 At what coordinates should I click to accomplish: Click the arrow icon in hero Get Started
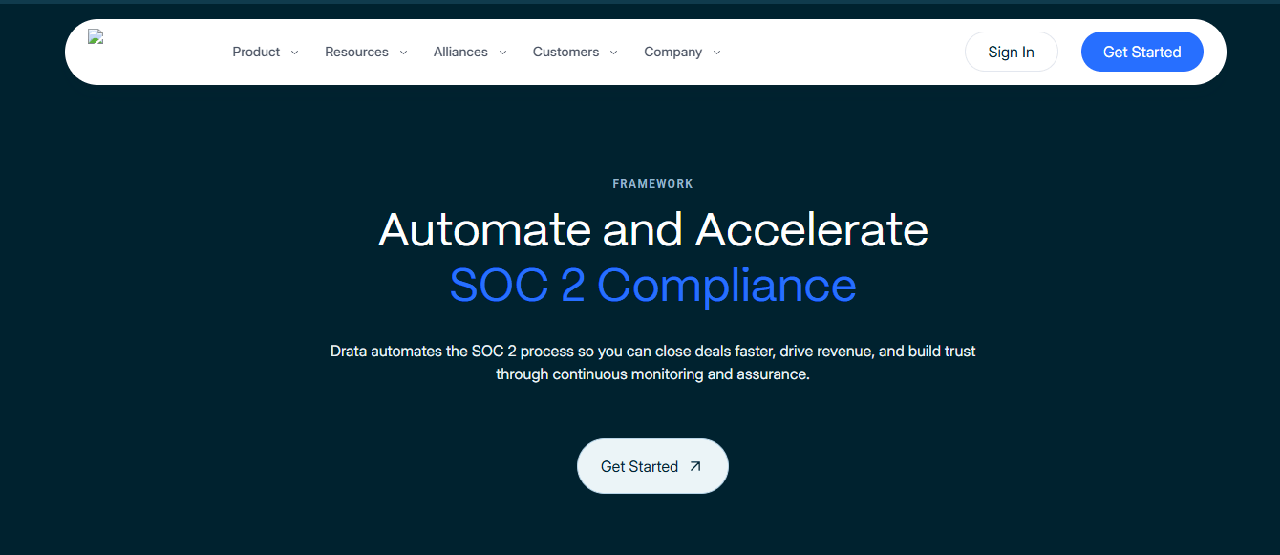tap(695, 467)
